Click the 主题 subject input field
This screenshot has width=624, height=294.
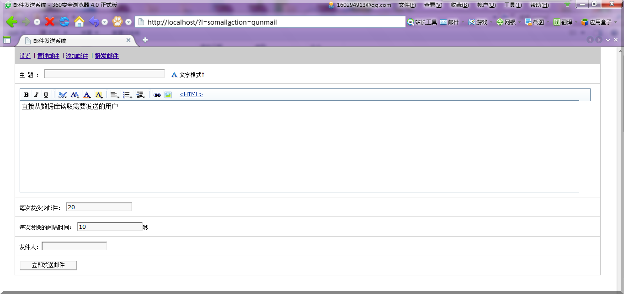pyautogui.click(x=104, y=74)
